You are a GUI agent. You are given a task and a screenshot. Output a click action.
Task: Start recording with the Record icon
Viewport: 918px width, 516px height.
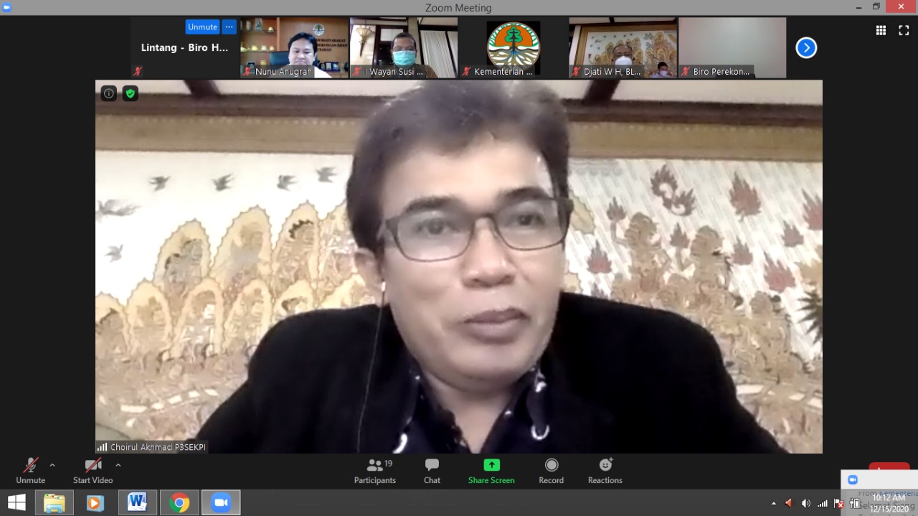coord(551,465)
